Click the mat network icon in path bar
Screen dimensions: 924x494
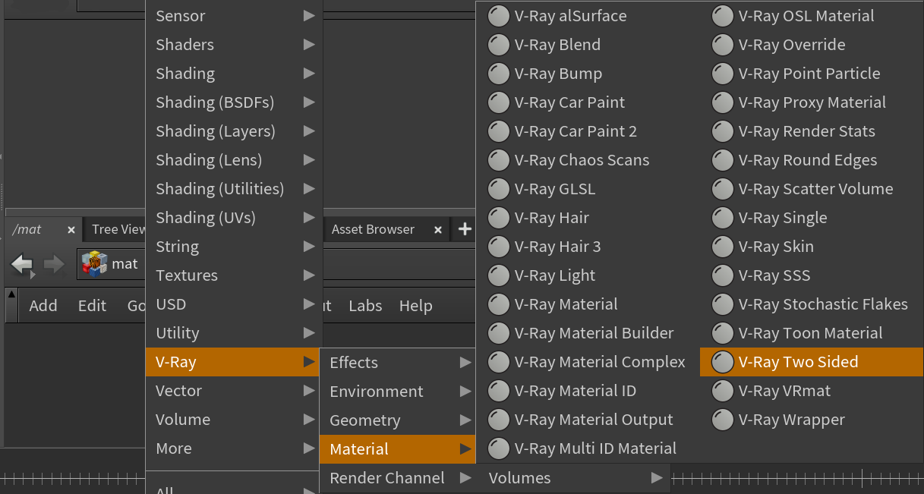click(x=94, y=264)
